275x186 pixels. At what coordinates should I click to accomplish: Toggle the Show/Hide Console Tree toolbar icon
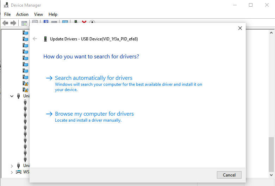(24, 23)
